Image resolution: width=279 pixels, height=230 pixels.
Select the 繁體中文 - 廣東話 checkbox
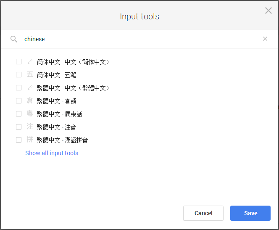click(18, 114)
